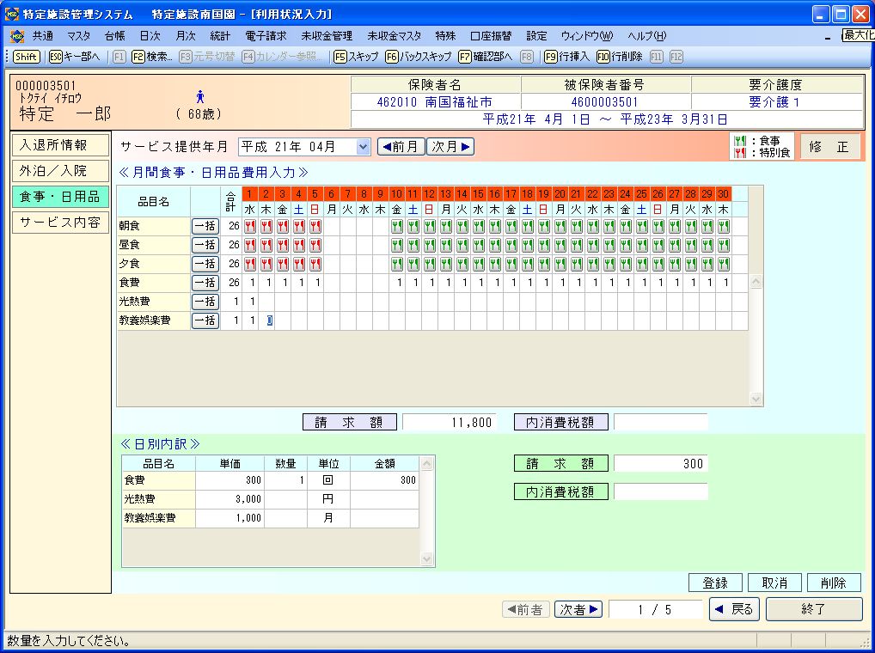Toggle the 昼食 meal icon for day 10
875x653 pixels.
click(396, 246)
